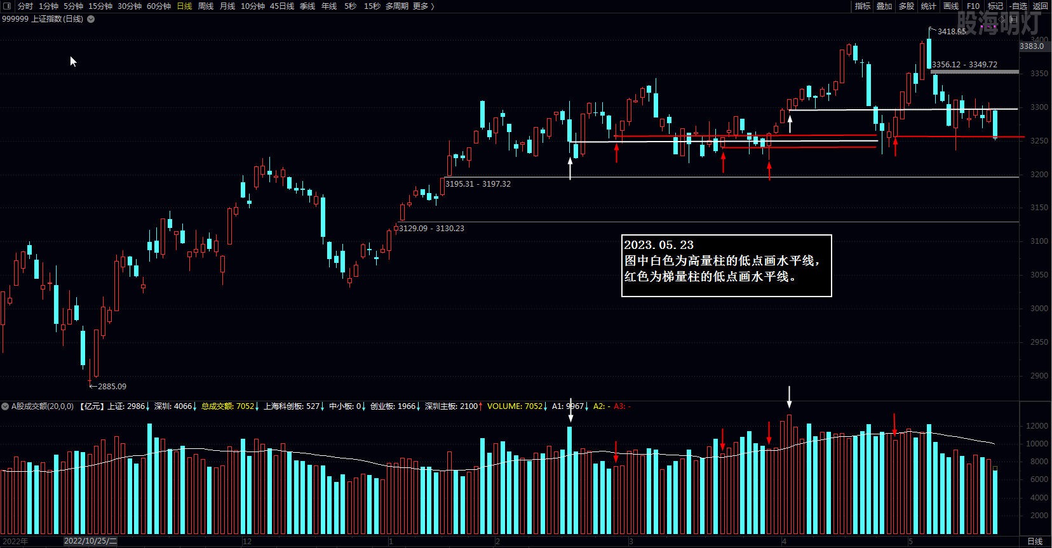
Task: Click the 3356.12 - 3349.72 gap label
Action: click(964, 64)
